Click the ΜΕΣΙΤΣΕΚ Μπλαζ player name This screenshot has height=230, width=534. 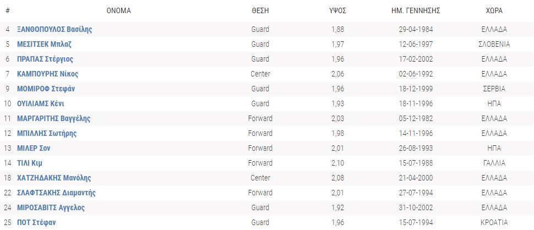tap(45, 44)
